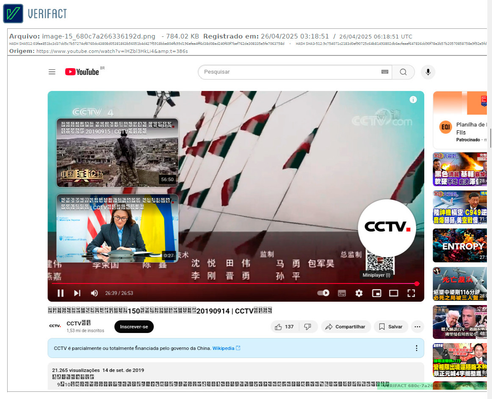Dislike the video
The width and height of the screenshot is (492, 399).
308,327
